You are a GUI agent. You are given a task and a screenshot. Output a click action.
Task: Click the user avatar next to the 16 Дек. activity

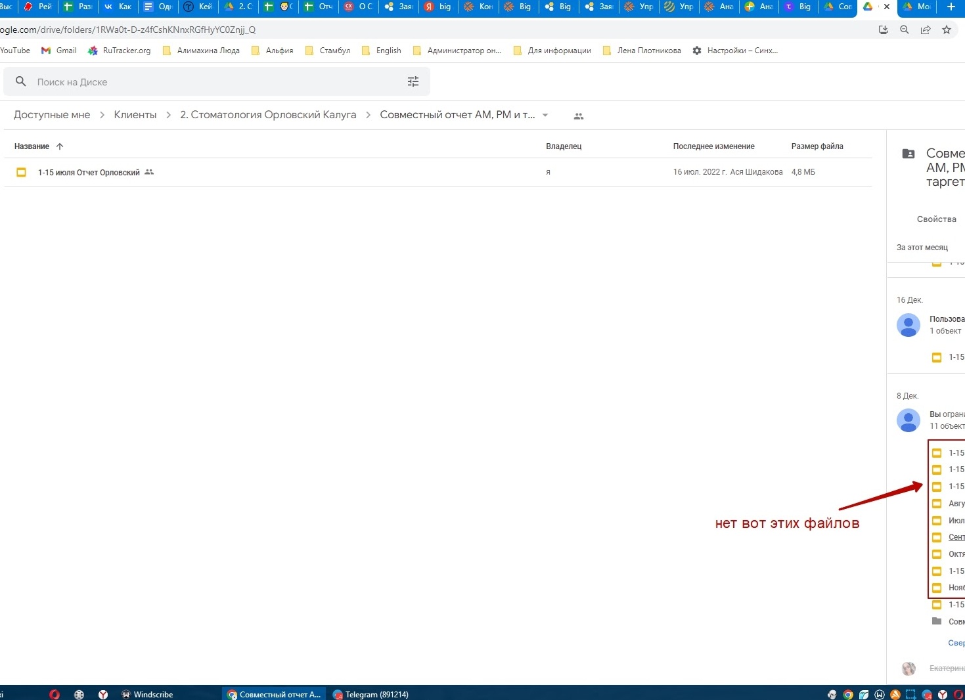909,325
